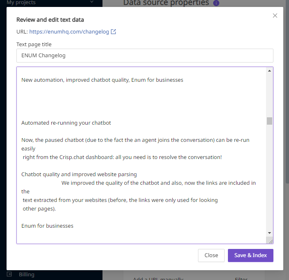Click 'Chatbot quality and improved website parsing' text
289x280 pixels.
click(79, 174)
